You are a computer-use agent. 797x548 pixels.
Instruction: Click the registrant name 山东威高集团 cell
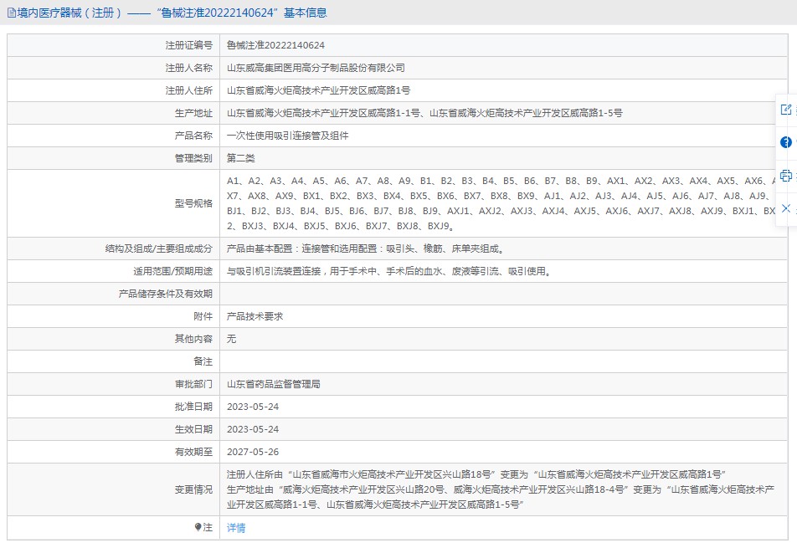tap(316, 68)
